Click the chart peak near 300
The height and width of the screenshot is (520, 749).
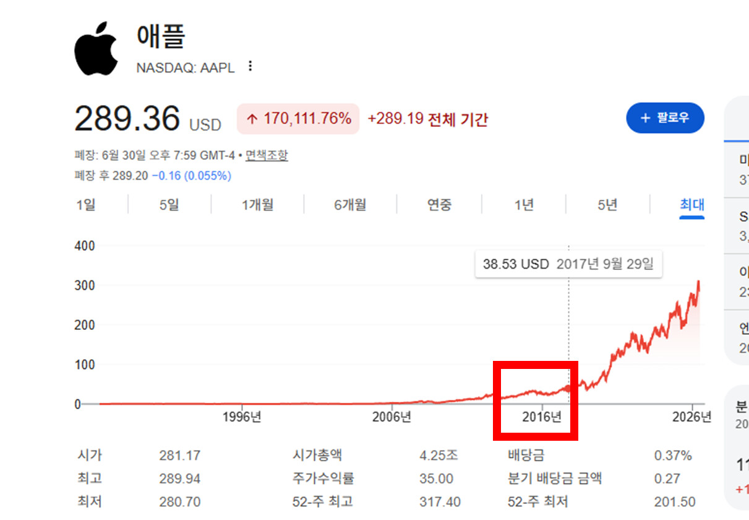pyautogui.click(x=698, y=282)
